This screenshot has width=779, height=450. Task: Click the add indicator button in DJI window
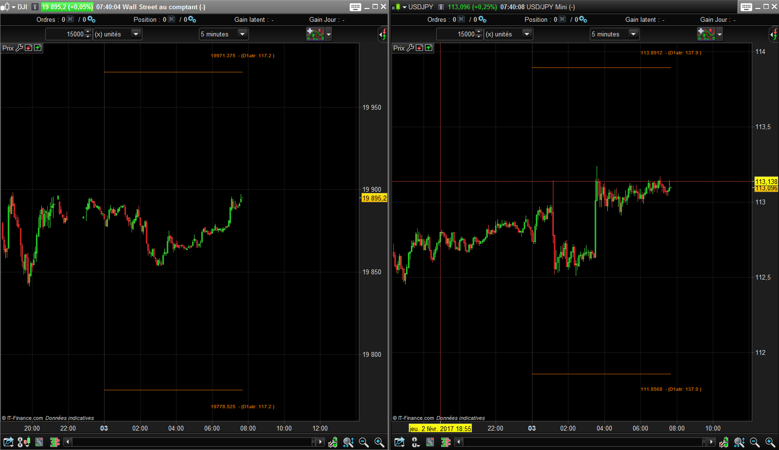[315, 34]
